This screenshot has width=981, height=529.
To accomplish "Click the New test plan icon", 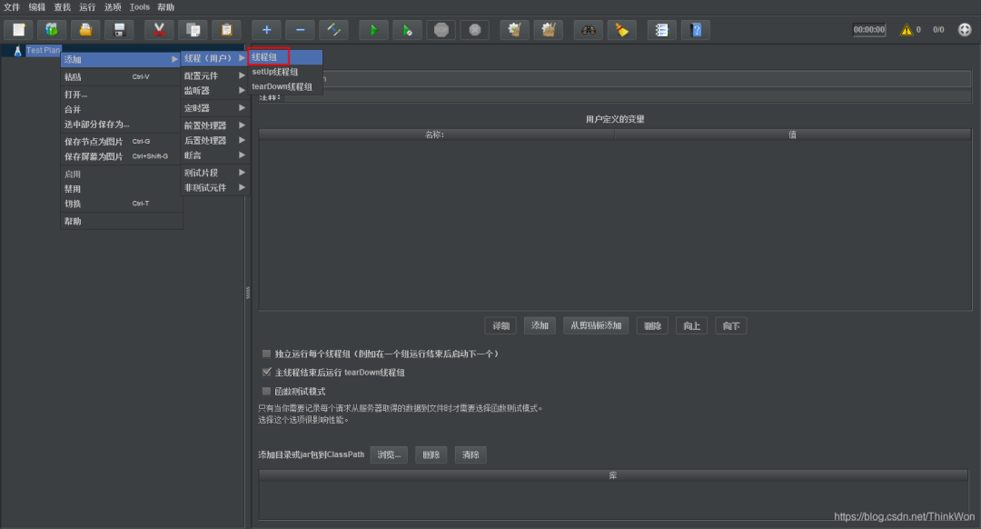I will point(19,29).
